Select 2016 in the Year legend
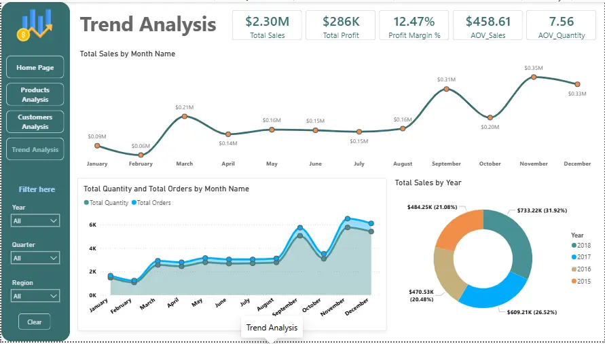605x344 pixels. click(x=581, y=269)
